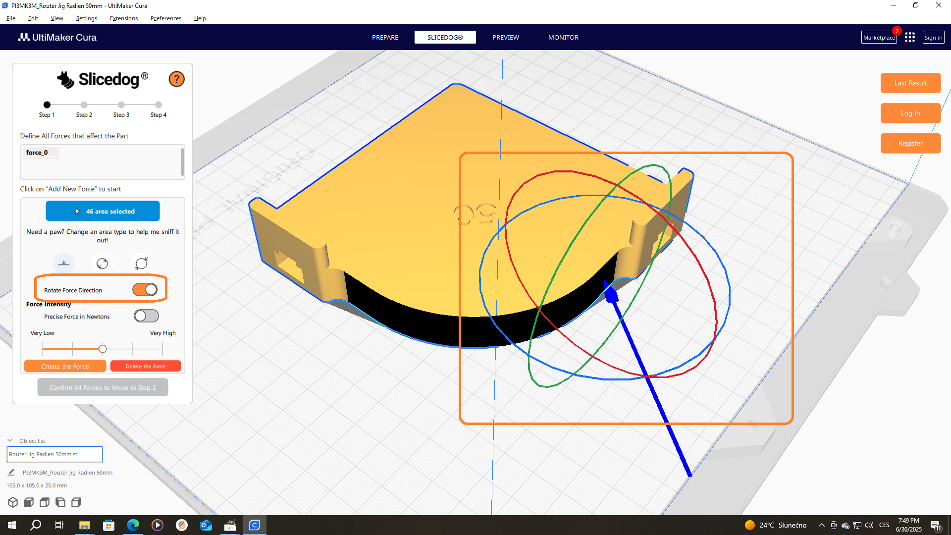Open the Edit menu
The height and width of the screenshot is (535, 951).
pyautogui.click(x=33, y=18)
